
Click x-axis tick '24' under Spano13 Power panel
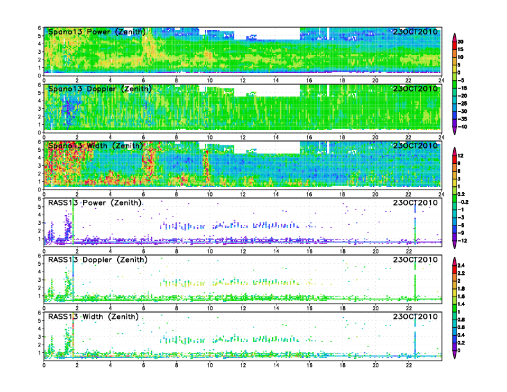pos(441,81)
